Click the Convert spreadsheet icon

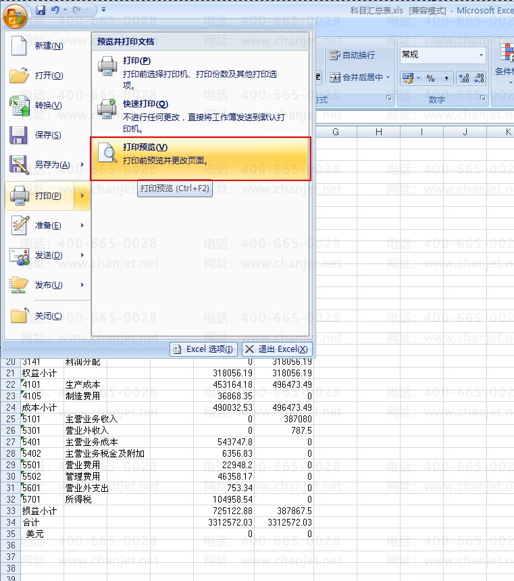coord(20,105)
